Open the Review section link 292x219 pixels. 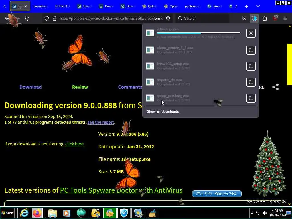point(80,87)
